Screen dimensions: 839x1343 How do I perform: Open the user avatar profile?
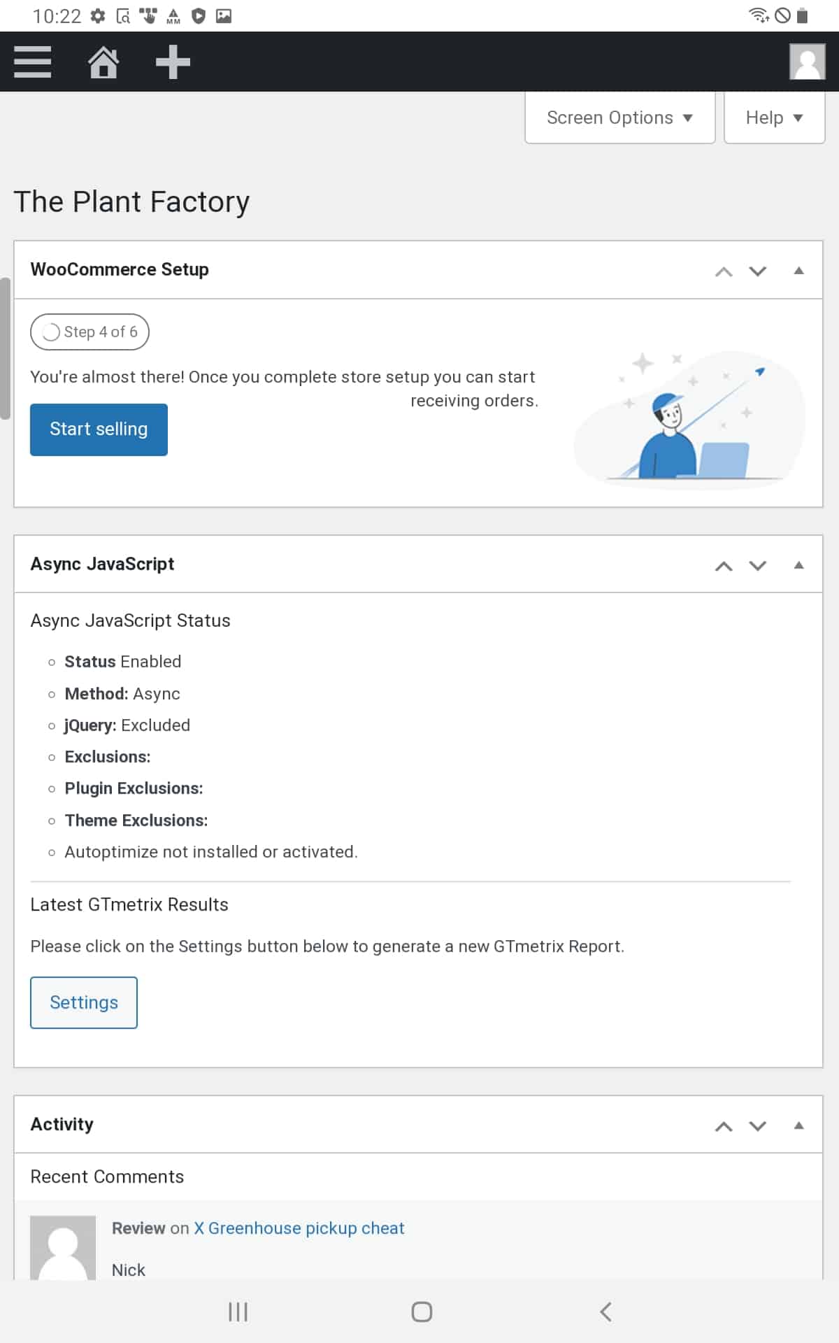coord(807,62)
